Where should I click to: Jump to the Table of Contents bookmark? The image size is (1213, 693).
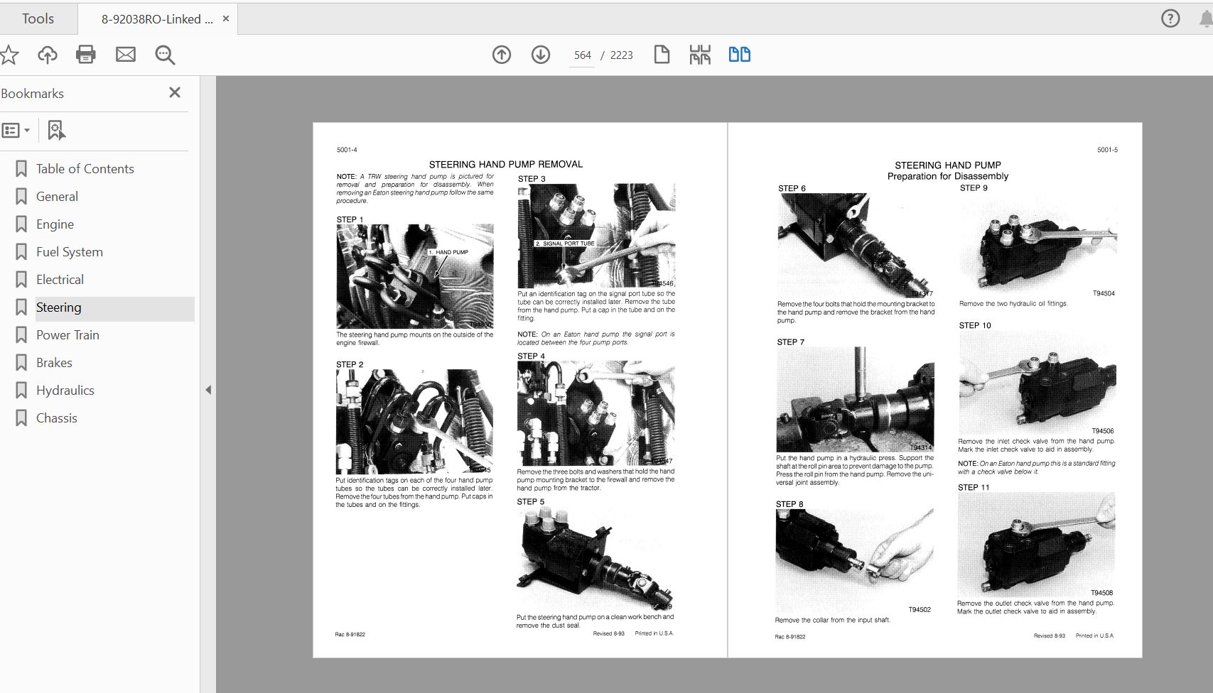click(x=85, y=169)
